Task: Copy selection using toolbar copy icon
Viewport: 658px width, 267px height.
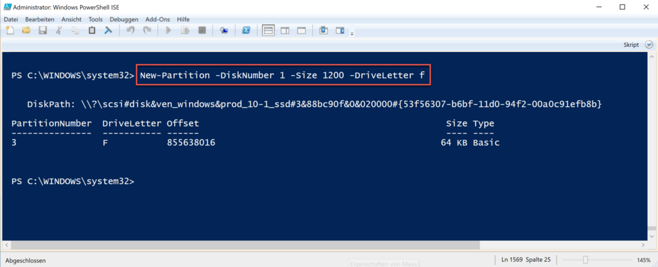Action: coord(76,30)
